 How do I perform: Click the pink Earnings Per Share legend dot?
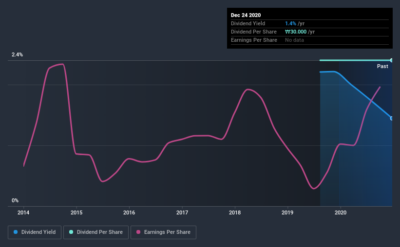[x=138, y=232]
